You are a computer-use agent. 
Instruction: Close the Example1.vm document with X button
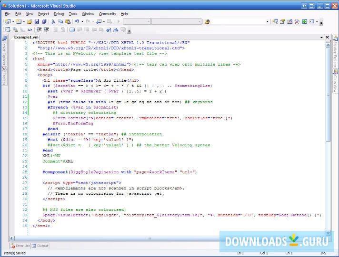click(327, 38)
